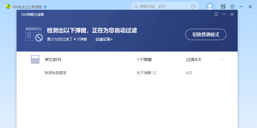Click the 切换普通模式 button

pyautogui.click(x=206, y=34)
